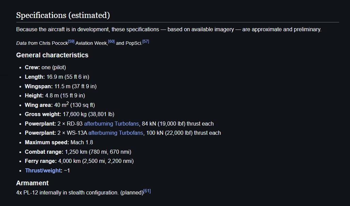Click the Wing area 40 m² entry
The width and height of the screenshot is (350, 206).
coord(60,105)
